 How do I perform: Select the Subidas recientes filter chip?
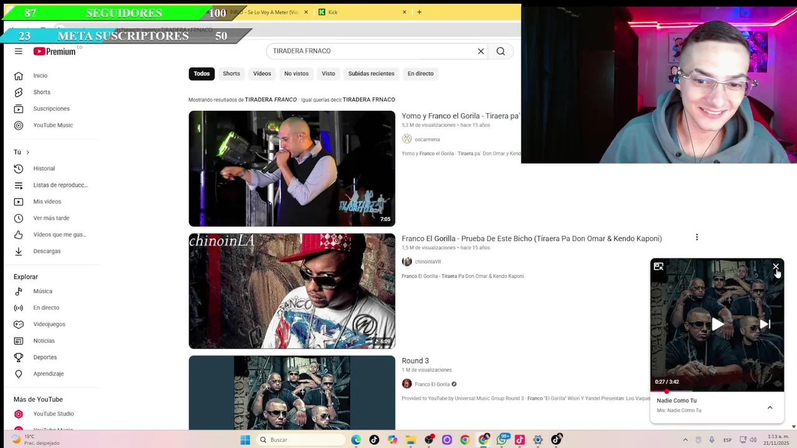[x=371, y=73]
